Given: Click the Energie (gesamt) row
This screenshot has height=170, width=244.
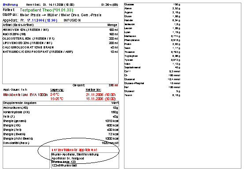Looking at the screenshot, I should [61, 121].
